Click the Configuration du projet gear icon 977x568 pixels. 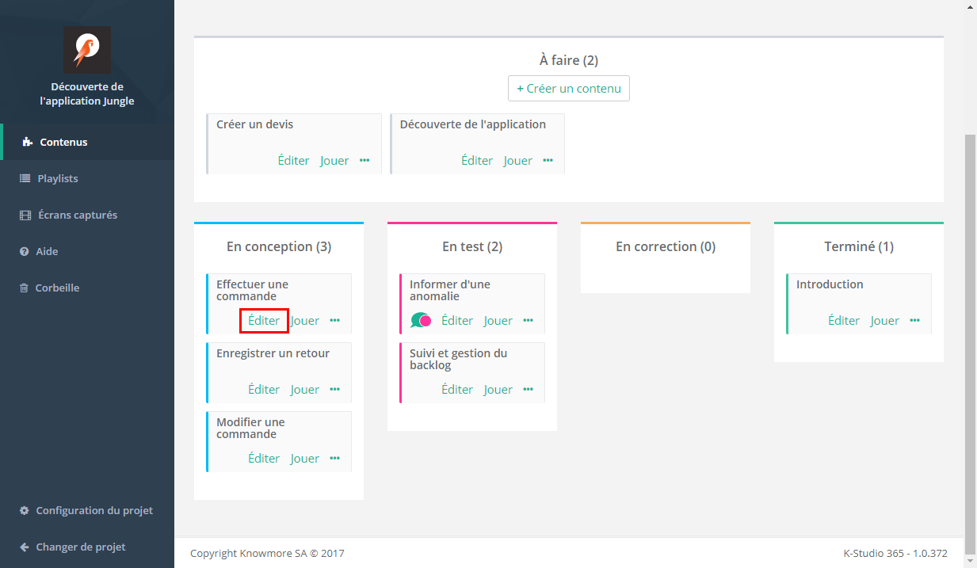click(25, 511)
